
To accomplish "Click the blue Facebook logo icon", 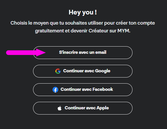I will coord(55,90).
